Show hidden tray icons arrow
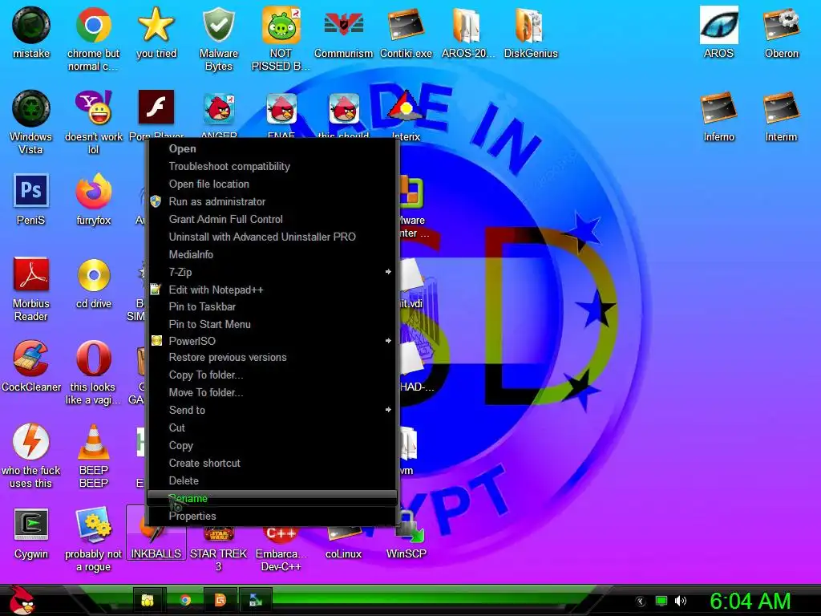821x616 pixels. tap(641, 602)
